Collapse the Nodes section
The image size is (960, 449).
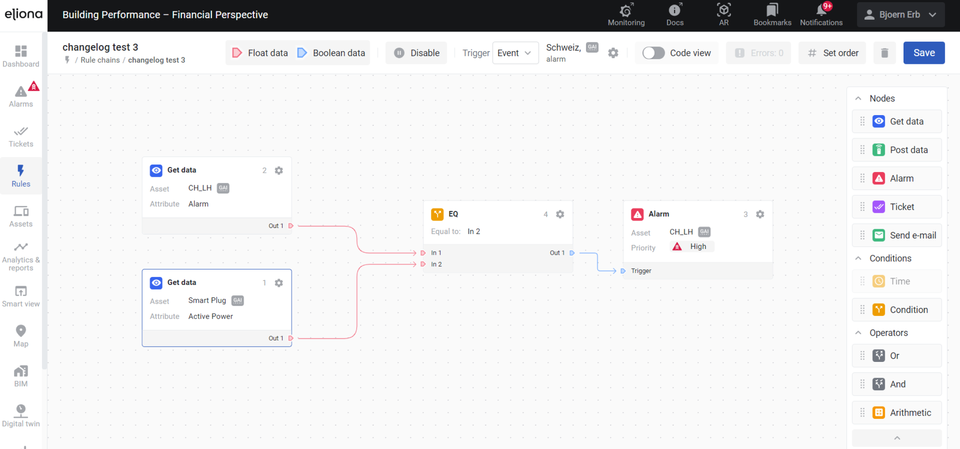pyautogui.click(x=858, y=98)
